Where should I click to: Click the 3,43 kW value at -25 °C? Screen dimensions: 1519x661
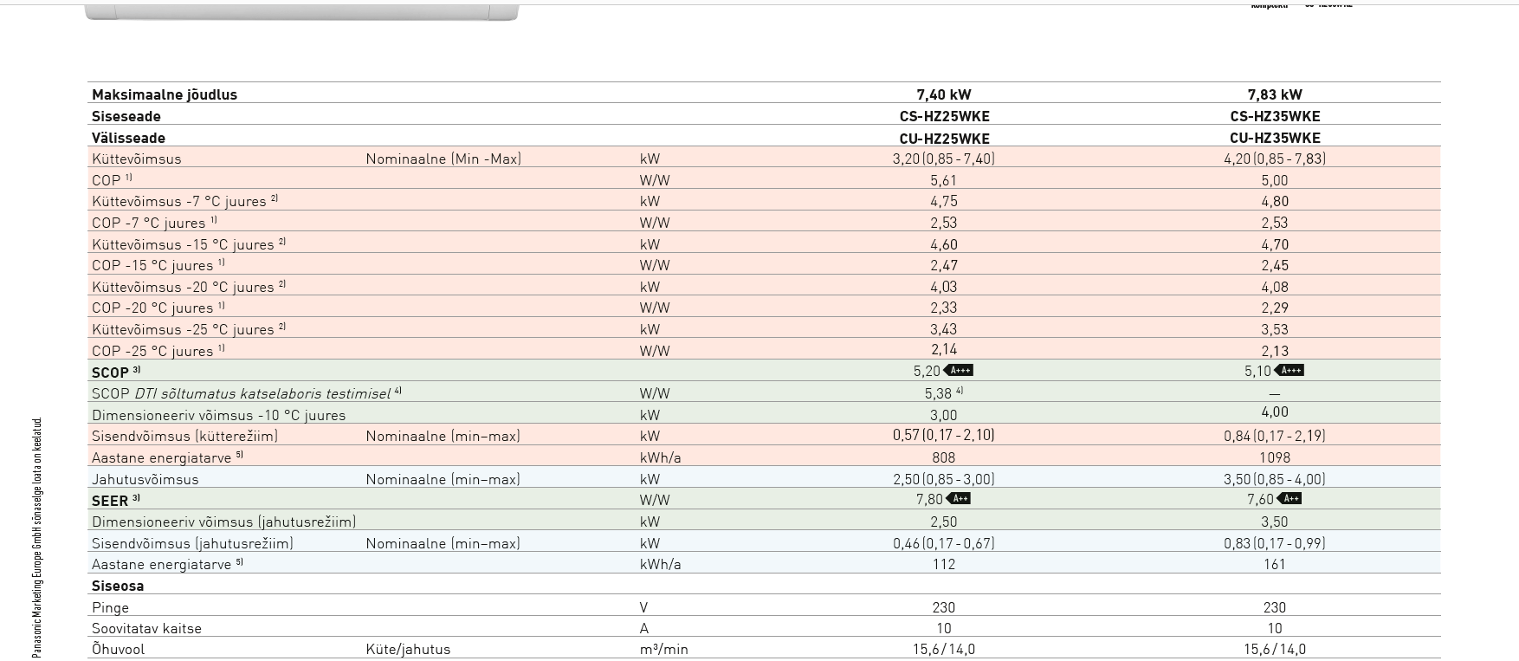tap(944, 329)
